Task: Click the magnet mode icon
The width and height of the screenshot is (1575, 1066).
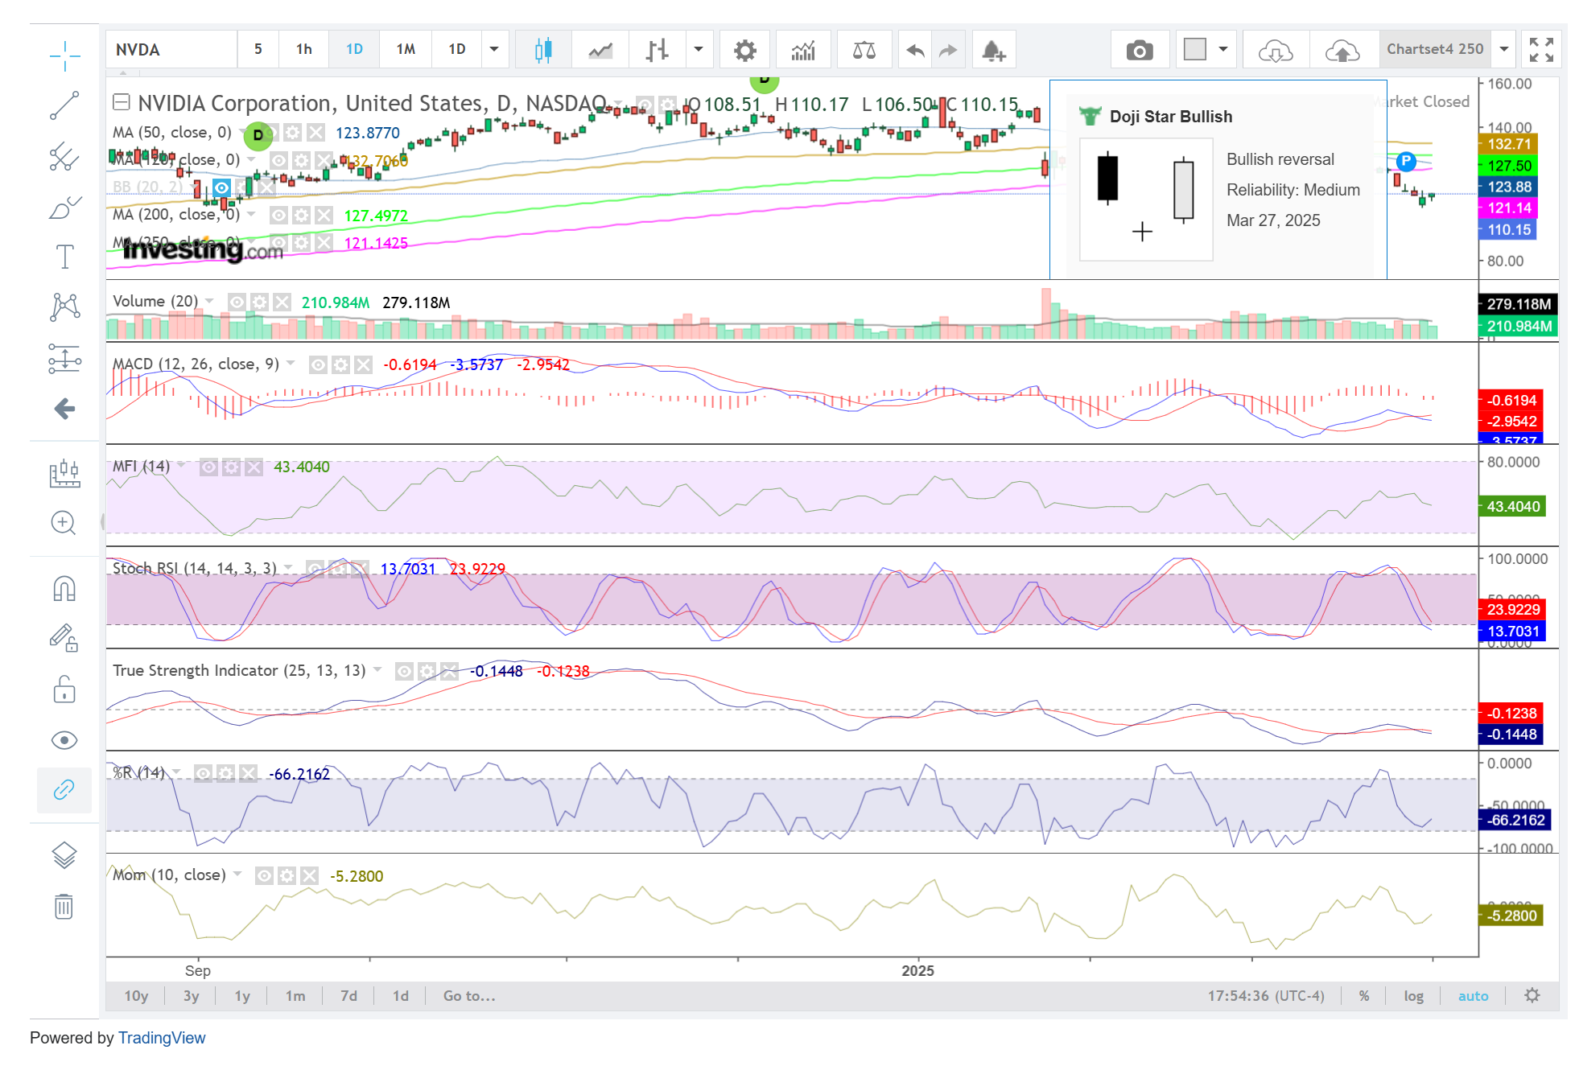Action: coord(64,589)
